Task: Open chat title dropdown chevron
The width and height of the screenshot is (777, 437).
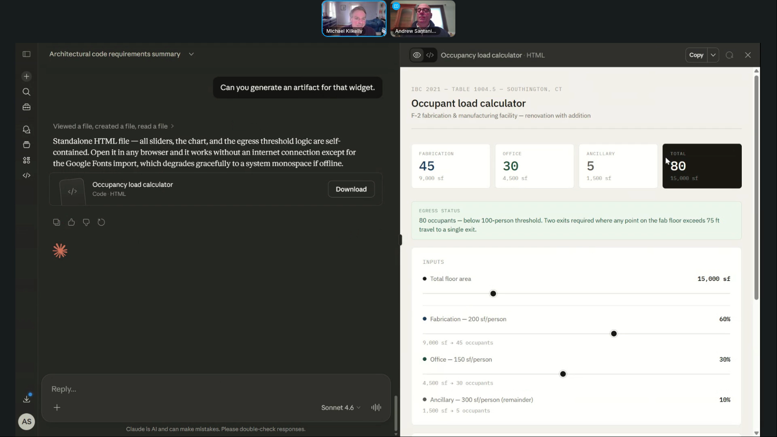Action: (191, 54)
